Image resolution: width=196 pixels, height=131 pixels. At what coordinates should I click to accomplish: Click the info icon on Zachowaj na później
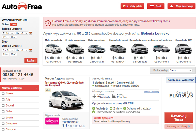point(189,126)
